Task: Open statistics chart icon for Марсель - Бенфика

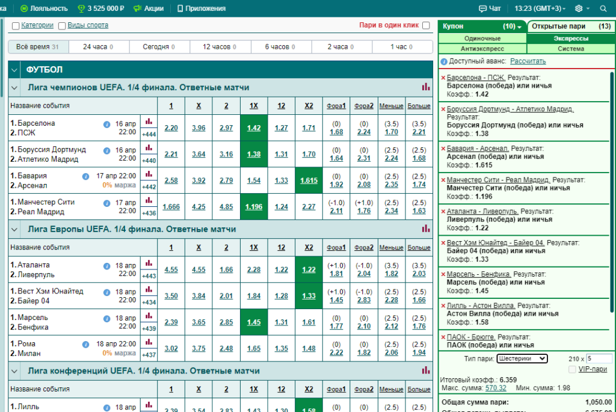Action: pyautogui.click(x=149, y=316)
